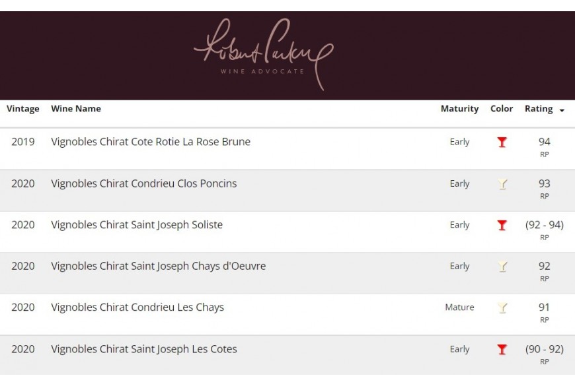Click red wine glass icon for Saint Joseph Soliste

tap(502, 225)
